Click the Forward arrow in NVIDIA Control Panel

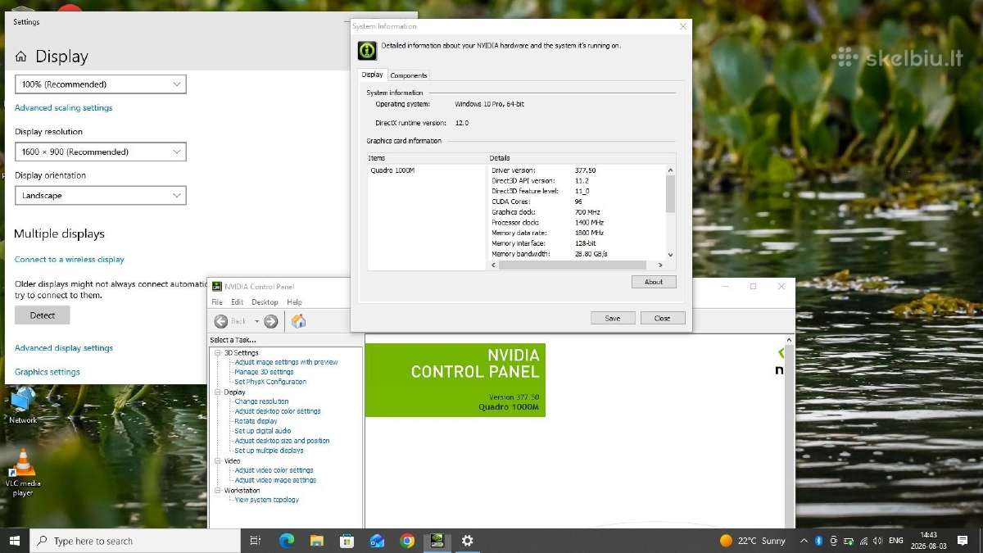[x=271, y=321]
